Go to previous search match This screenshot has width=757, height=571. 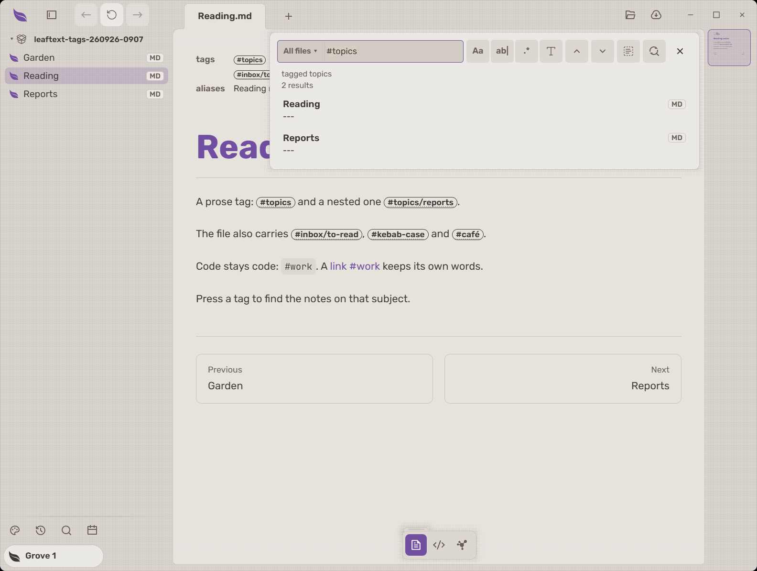pos(577,51)
